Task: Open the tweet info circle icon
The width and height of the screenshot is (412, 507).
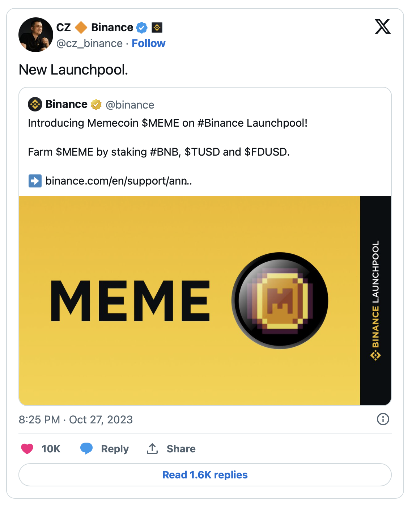Action: 383,419
